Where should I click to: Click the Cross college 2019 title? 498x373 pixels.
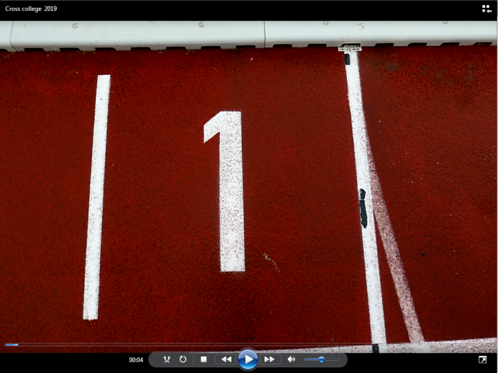point(31,9)
